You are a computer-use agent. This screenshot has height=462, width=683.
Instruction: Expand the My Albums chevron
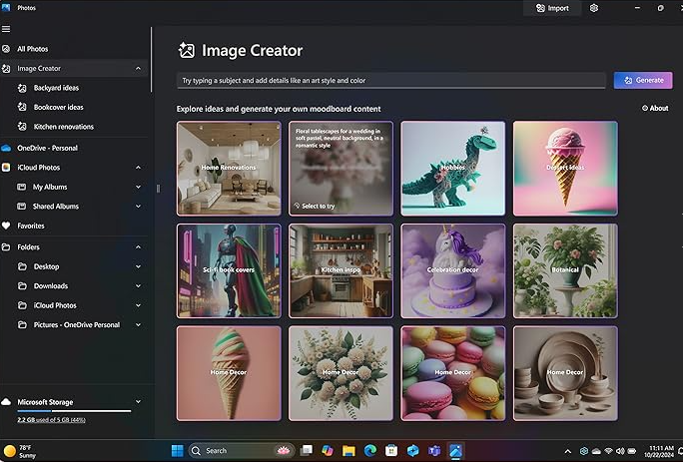[x=138, y=187]
